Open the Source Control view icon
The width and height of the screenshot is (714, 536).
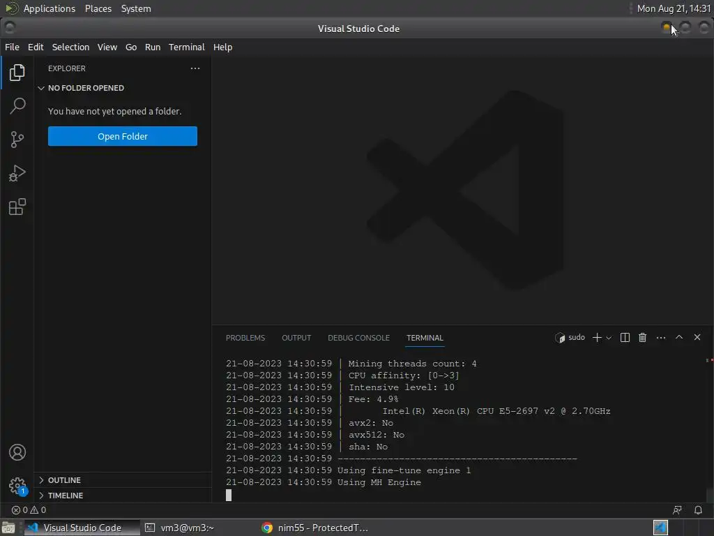tap(17, 140)
